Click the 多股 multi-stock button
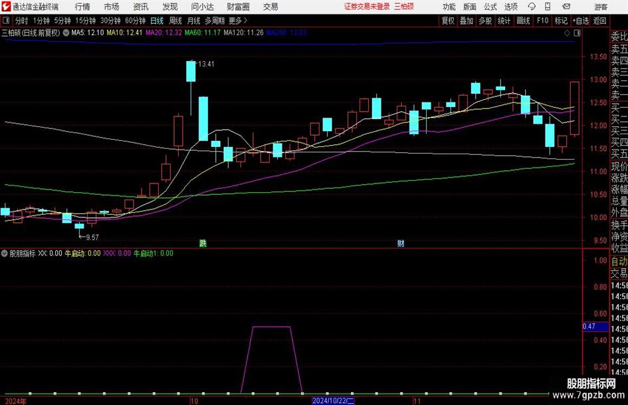628x405 pixels. point(485,21)
